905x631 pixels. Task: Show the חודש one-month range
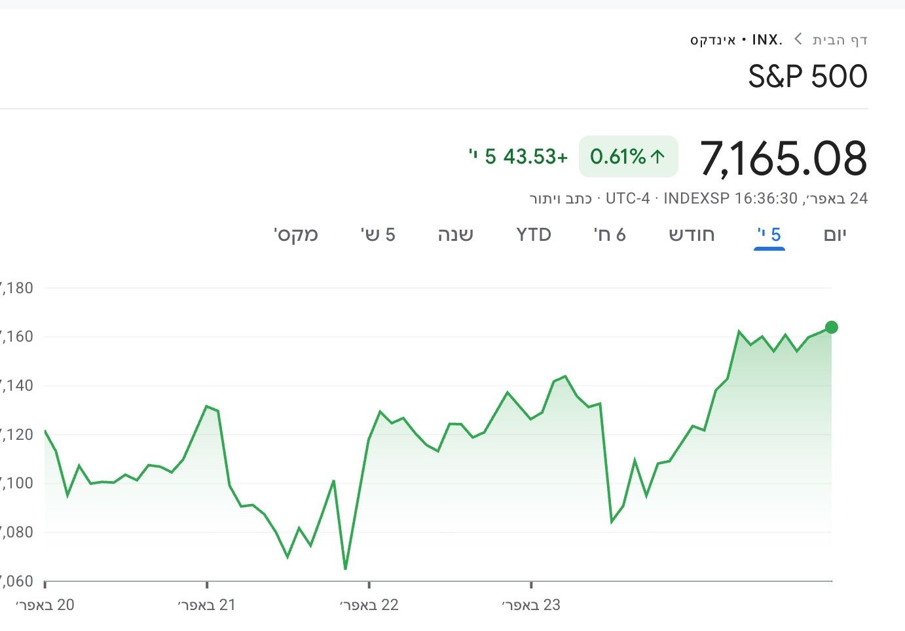[x=692, y=234]
